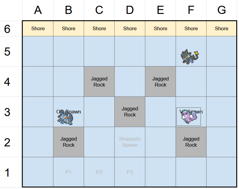
Task: Select the P3 cell
Action: (130, 172)
